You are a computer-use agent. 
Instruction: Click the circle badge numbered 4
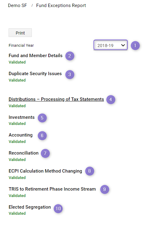coord(111,100)
